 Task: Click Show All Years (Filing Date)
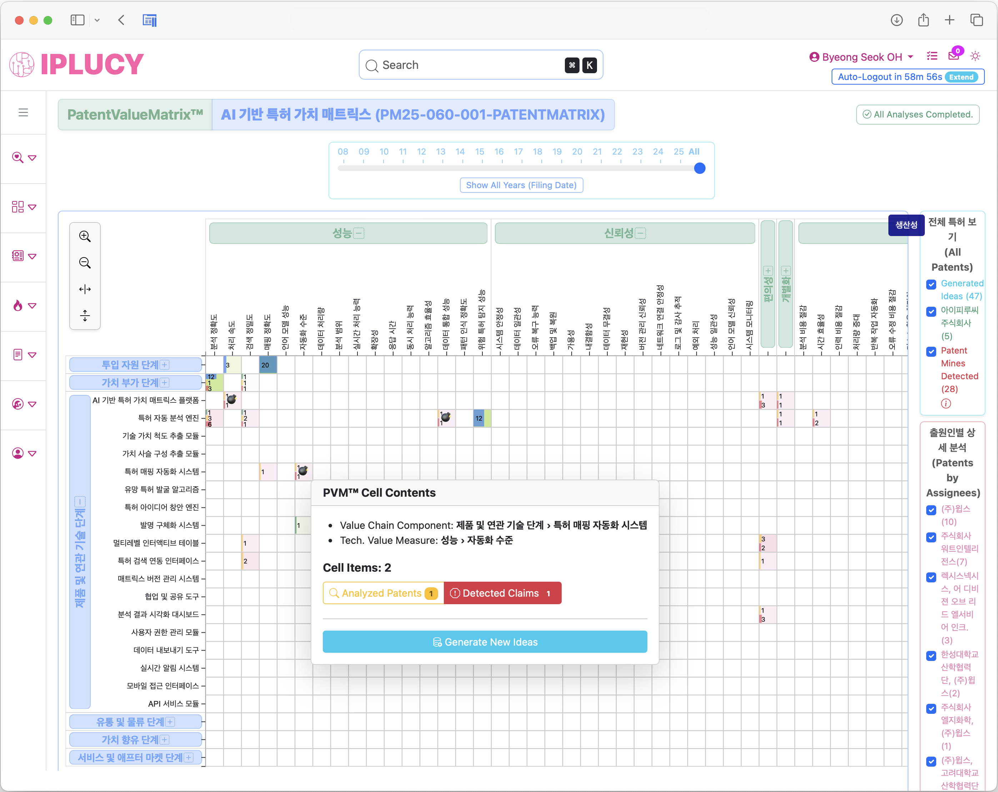(x=521, y=185)
